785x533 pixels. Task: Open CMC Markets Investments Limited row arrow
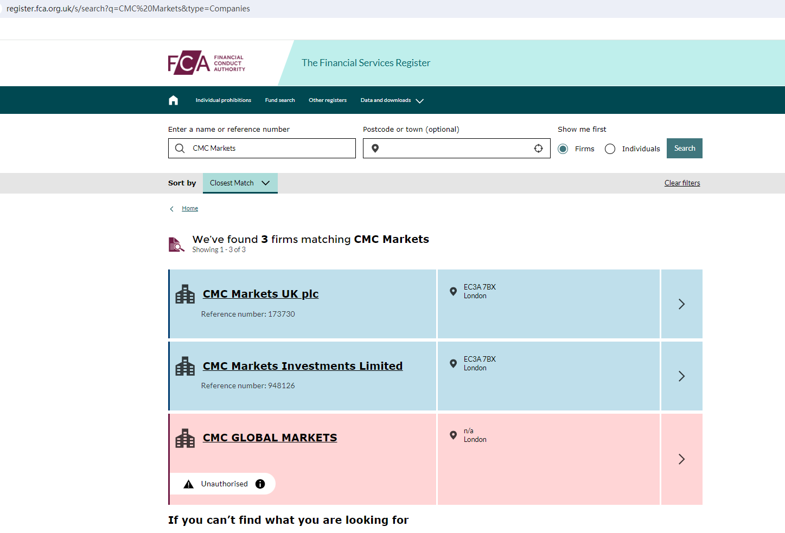click(x=681, y=376)
